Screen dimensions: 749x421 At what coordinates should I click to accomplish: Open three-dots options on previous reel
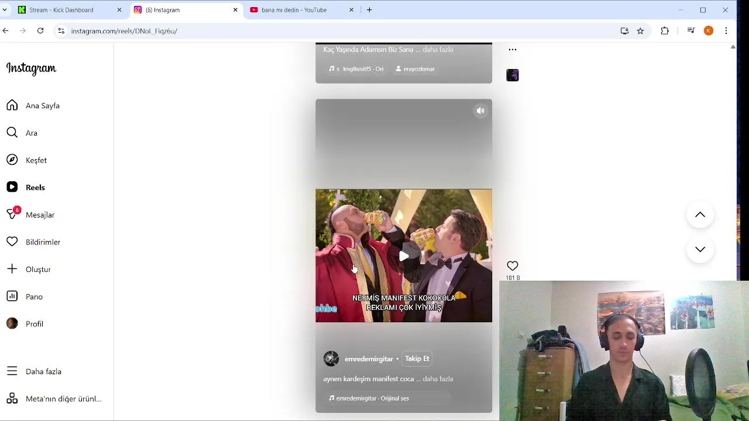(x=513, y=50)
